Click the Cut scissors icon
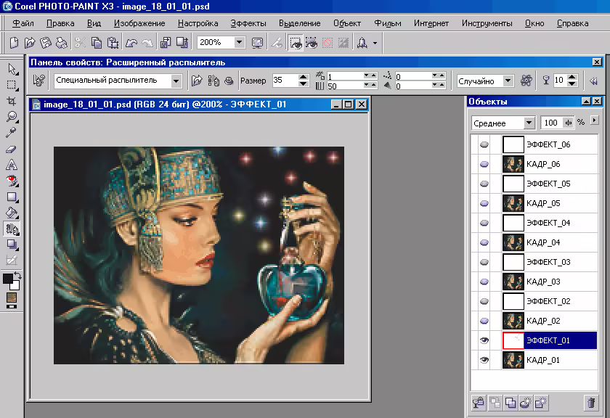This screenshot has height=418, width=610. pyautogui.click(x=80, y=42)
